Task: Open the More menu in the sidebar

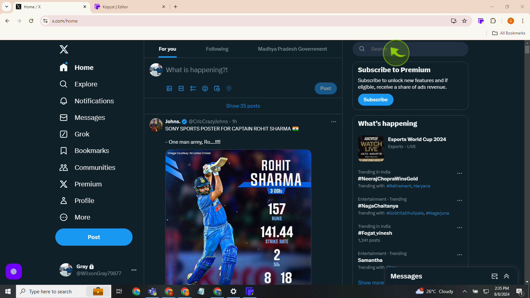Action: tap(75, 217)
